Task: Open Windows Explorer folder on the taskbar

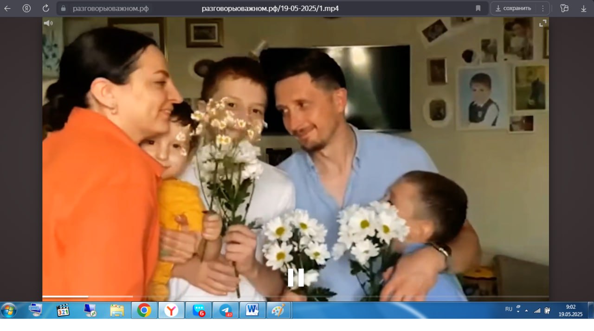Action: pyautogui.click(x=117, y=310)
